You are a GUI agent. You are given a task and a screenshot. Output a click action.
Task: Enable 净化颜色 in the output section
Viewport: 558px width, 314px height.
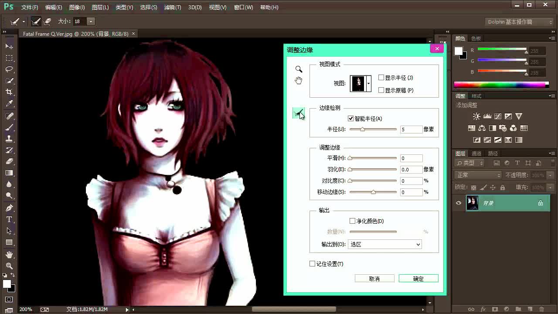pos(352,221)
